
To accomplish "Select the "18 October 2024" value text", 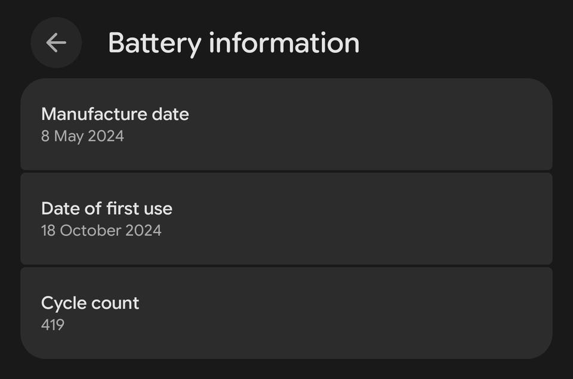I will (101, 230).
